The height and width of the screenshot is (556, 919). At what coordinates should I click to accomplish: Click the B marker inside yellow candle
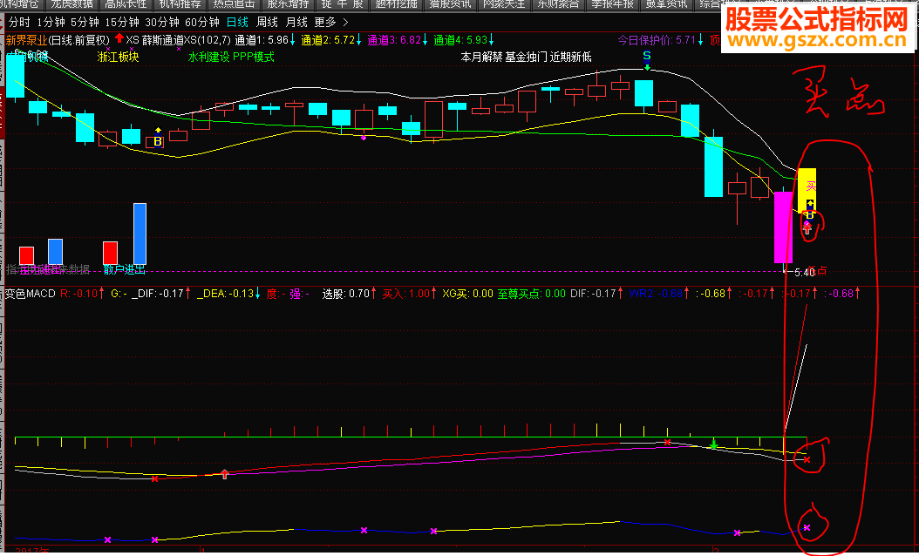[x=809, y=215]
